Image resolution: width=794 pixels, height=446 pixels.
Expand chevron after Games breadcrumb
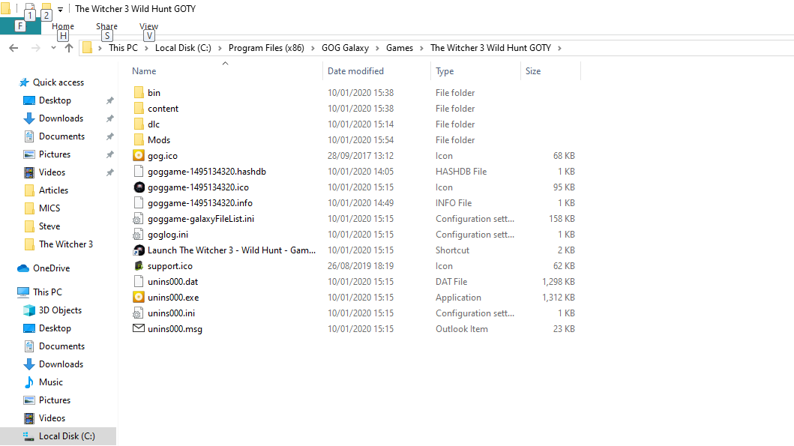(x=421, y=48)
